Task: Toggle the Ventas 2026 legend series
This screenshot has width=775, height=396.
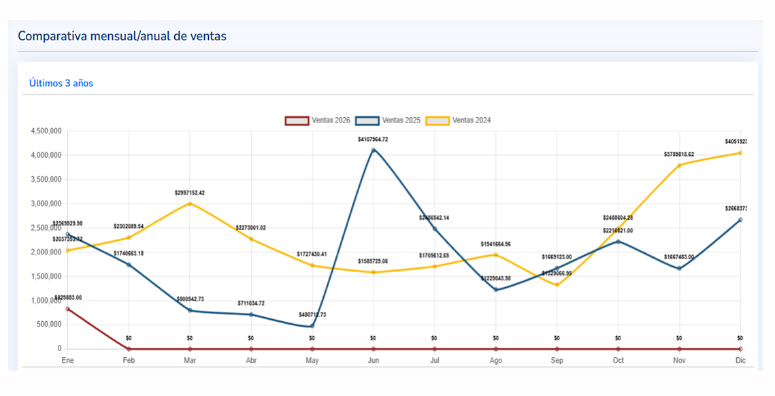Action: 318,120
